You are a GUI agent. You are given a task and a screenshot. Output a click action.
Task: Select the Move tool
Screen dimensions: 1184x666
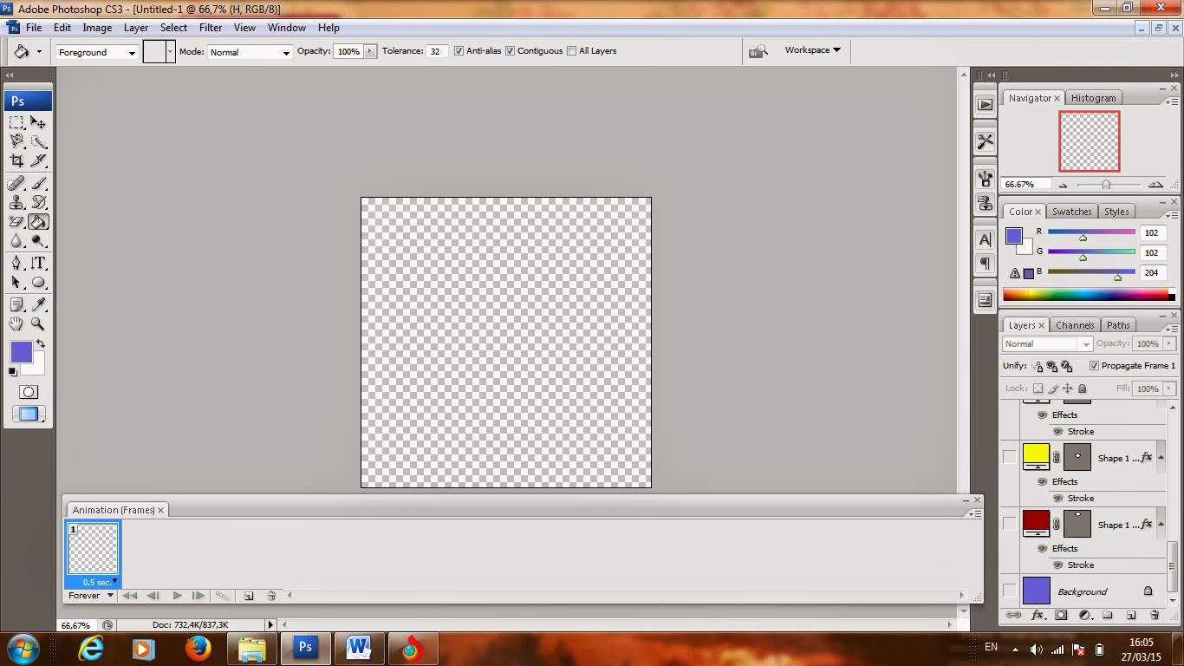pyautogui.click(x=38, y=122)
